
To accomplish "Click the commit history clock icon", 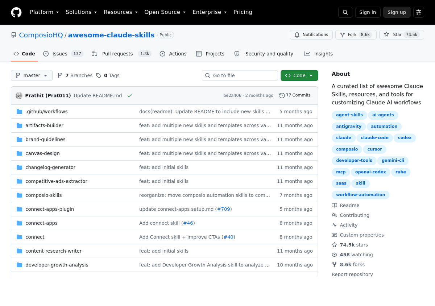I will [282, 95].
